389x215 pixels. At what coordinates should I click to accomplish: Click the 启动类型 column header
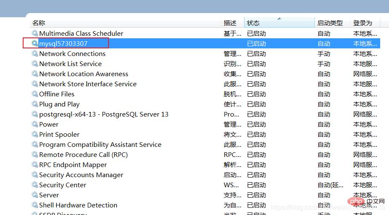coord(330,23)
